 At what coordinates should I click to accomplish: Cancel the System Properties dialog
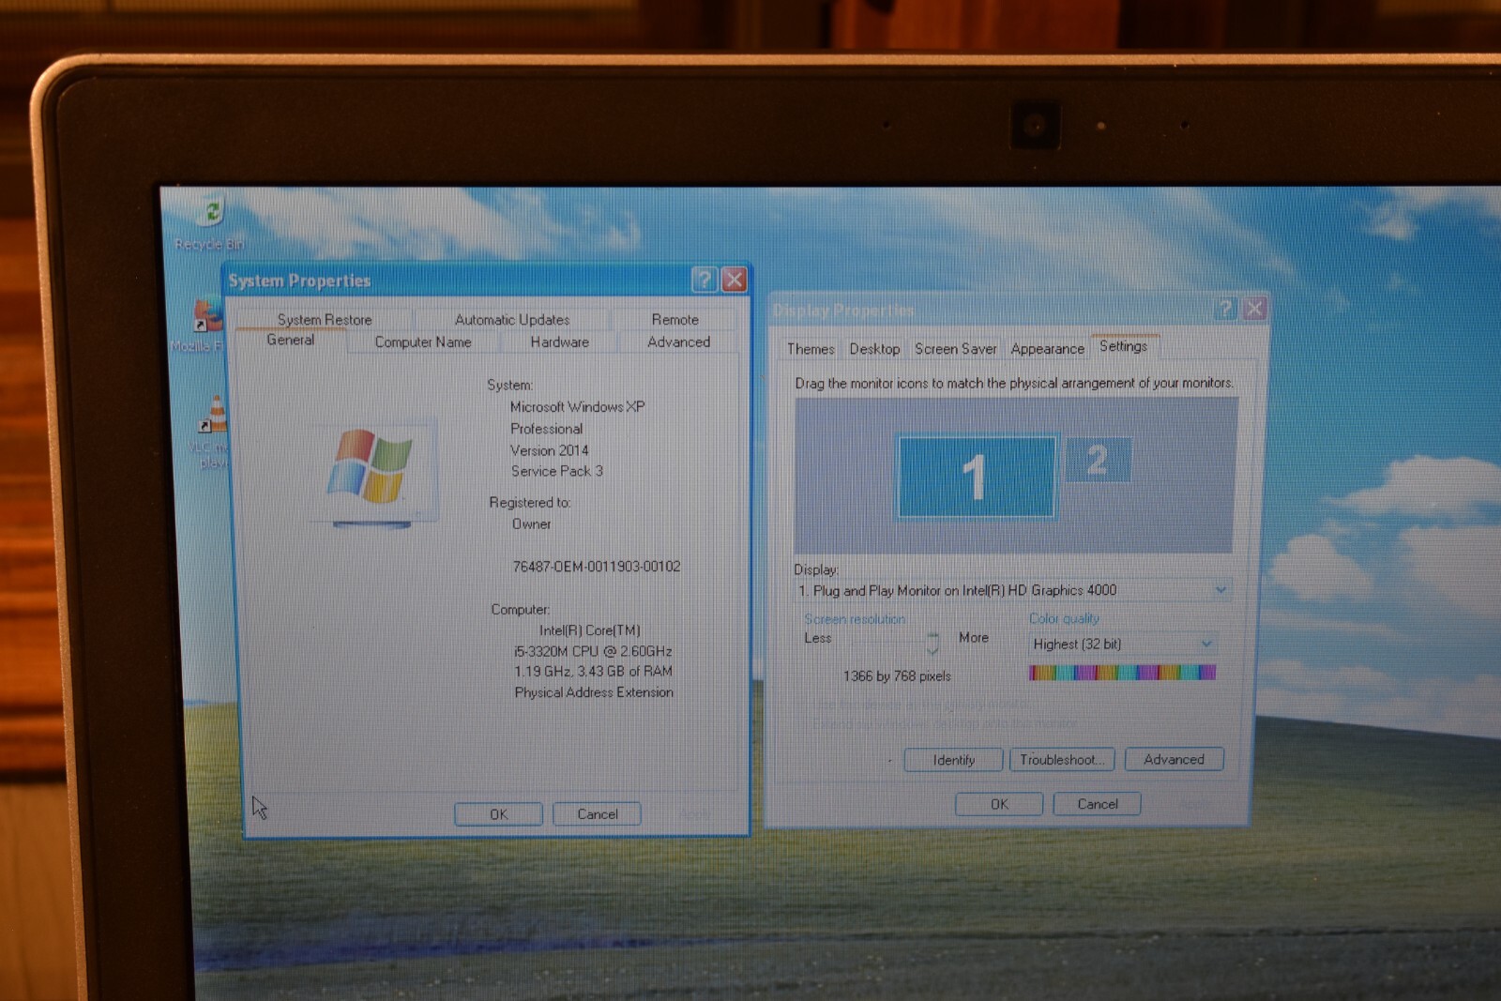pos(597,813)
